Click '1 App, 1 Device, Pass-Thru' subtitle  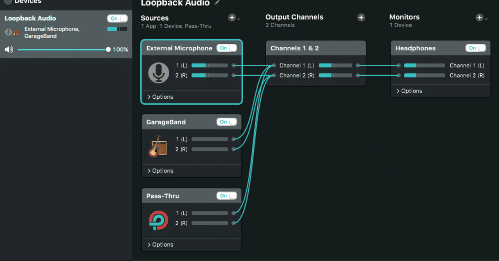click(x=176, y=26)
